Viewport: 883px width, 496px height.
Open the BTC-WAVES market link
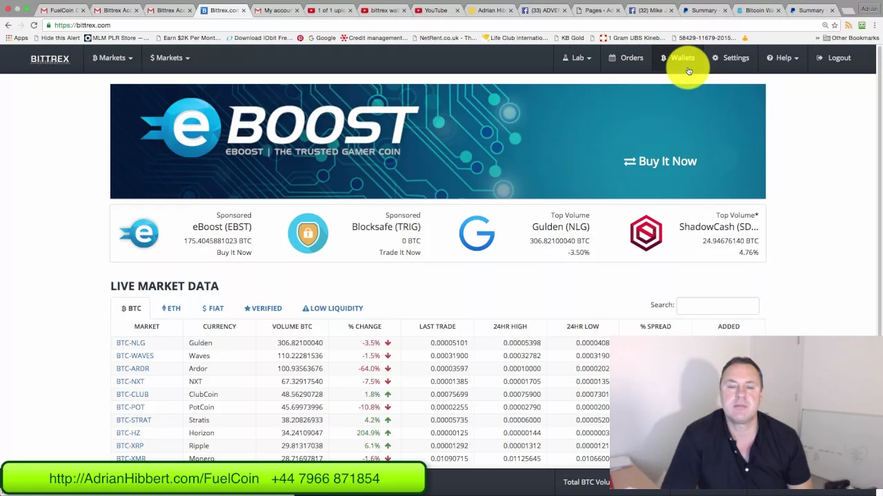tap(135, 355)
